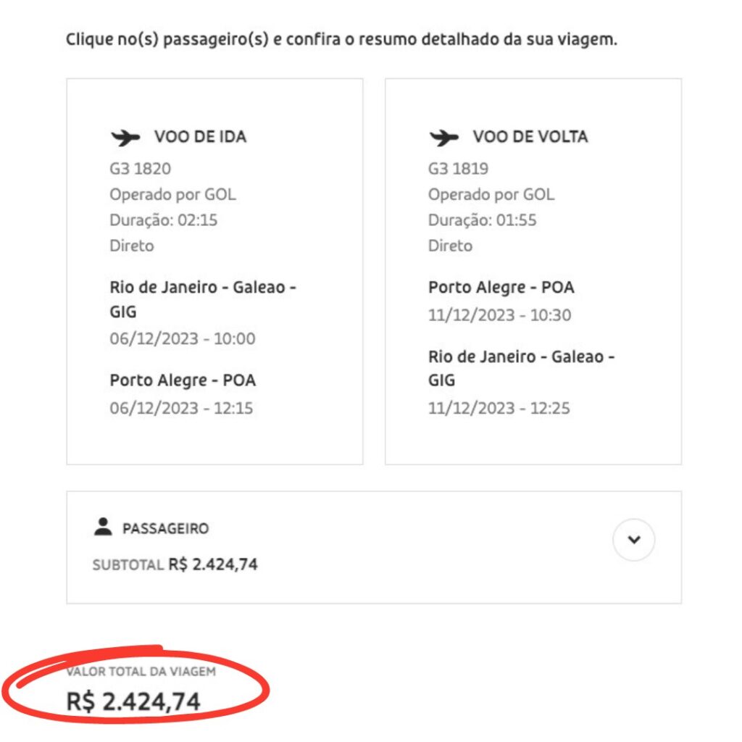Click return arrival 11/12/2023 - 12:25
Viewport: 742px width, 742px height.
[x=499, y=408]
